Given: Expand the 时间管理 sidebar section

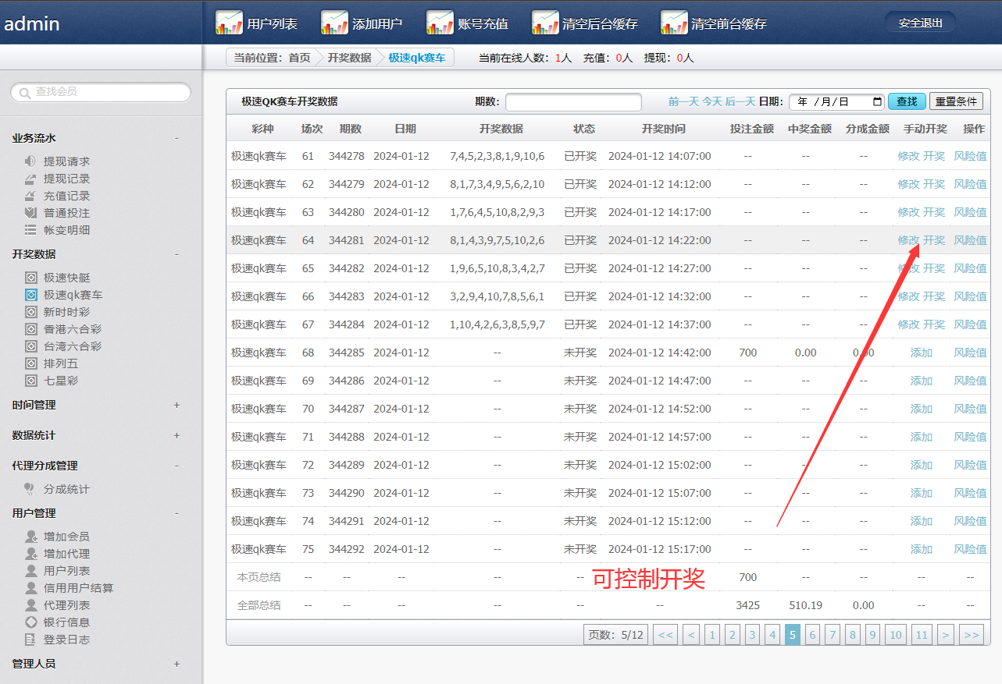Looking at the screenshot, I should pyautogui.click(x=177, y=405).
